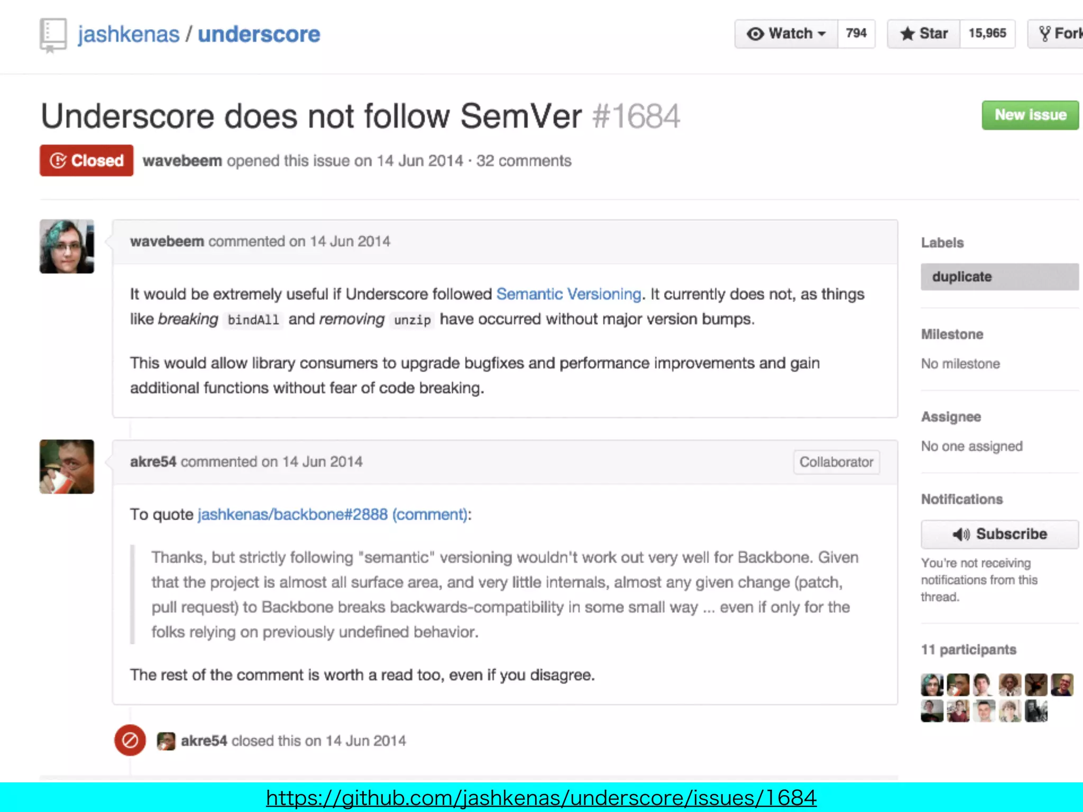1083x812 pixels.
Task: Click the watchers count 794
Action: (x=856, y=34)
